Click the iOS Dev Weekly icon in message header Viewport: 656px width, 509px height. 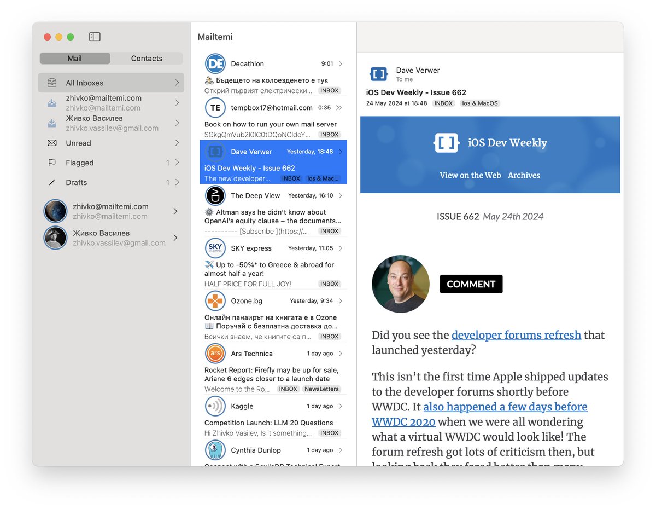click(379, 74)
